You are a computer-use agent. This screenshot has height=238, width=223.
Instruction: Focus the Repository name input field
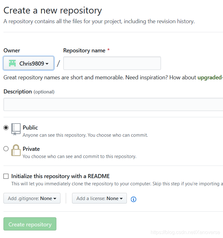112,63
